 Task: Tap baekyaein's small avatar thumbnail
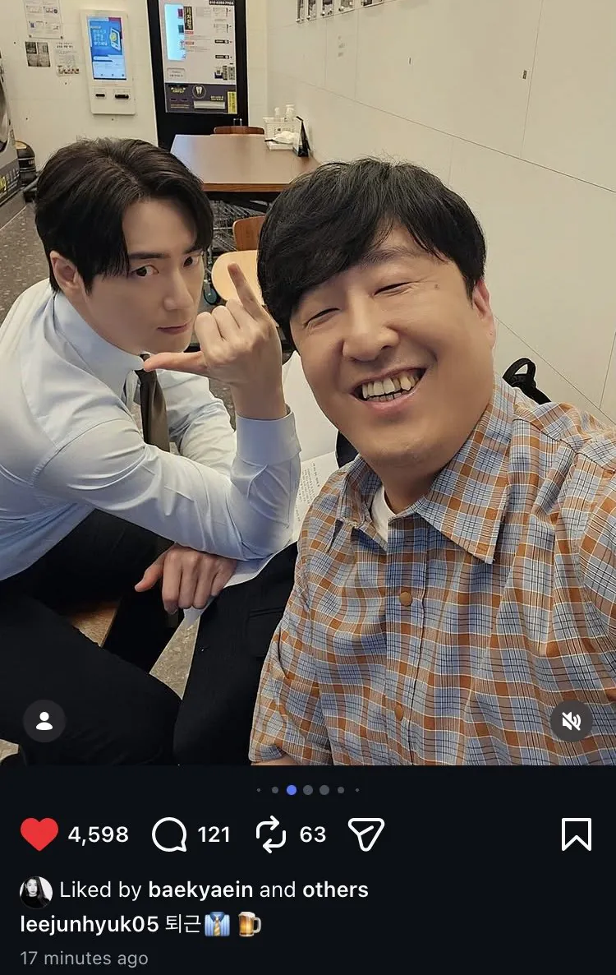[36, 891]
